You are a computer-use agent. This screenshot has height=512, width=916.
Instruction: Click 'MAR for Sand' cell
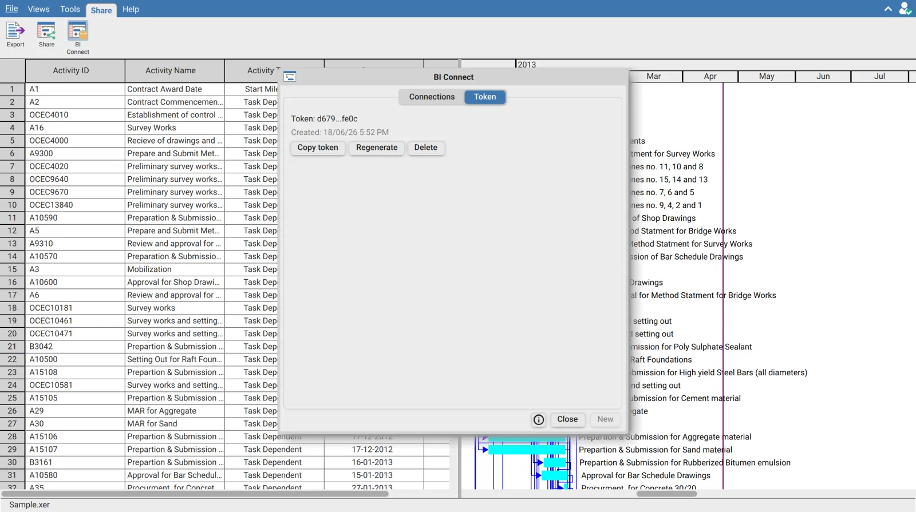pyautogui.click(x=175, y=424)
